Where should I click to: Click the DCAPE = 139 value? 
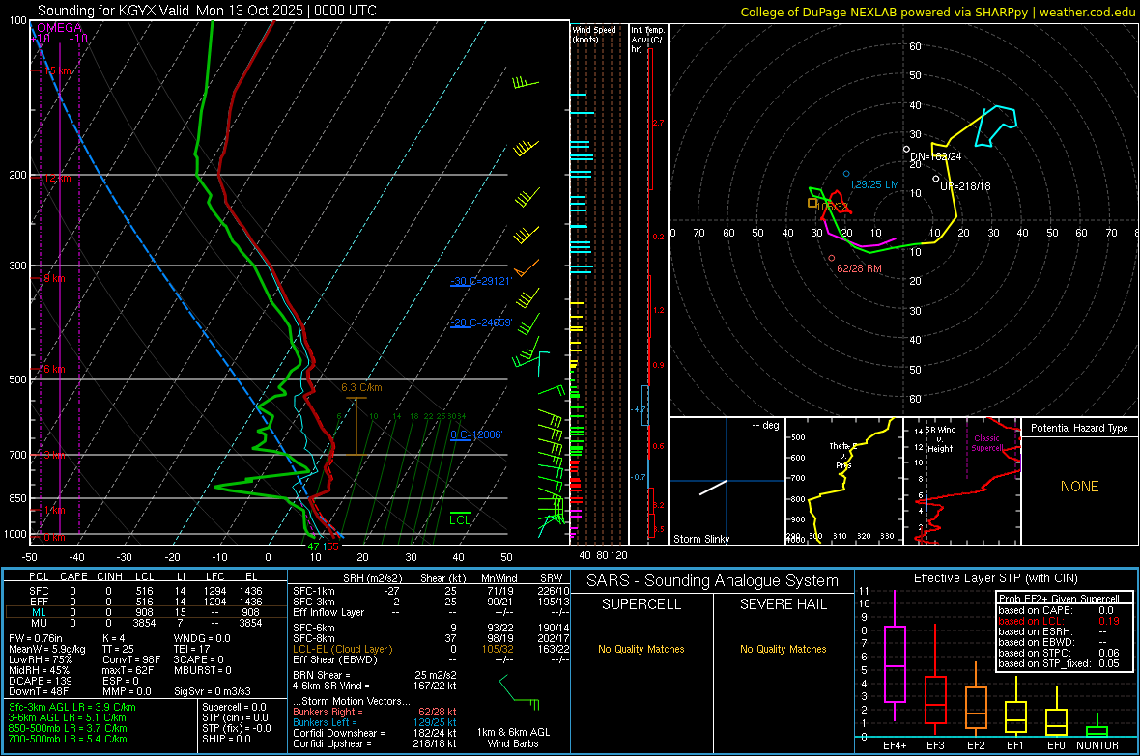pyautogui.click(x=40, y=681)
